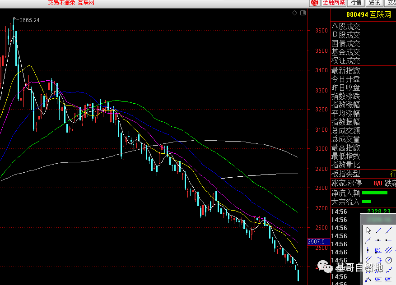The height and width of the screenshot is (285, 396).
Task: Select the horizontal line tool with center dot
Action: pyautogui.click(x=378, y=240)
